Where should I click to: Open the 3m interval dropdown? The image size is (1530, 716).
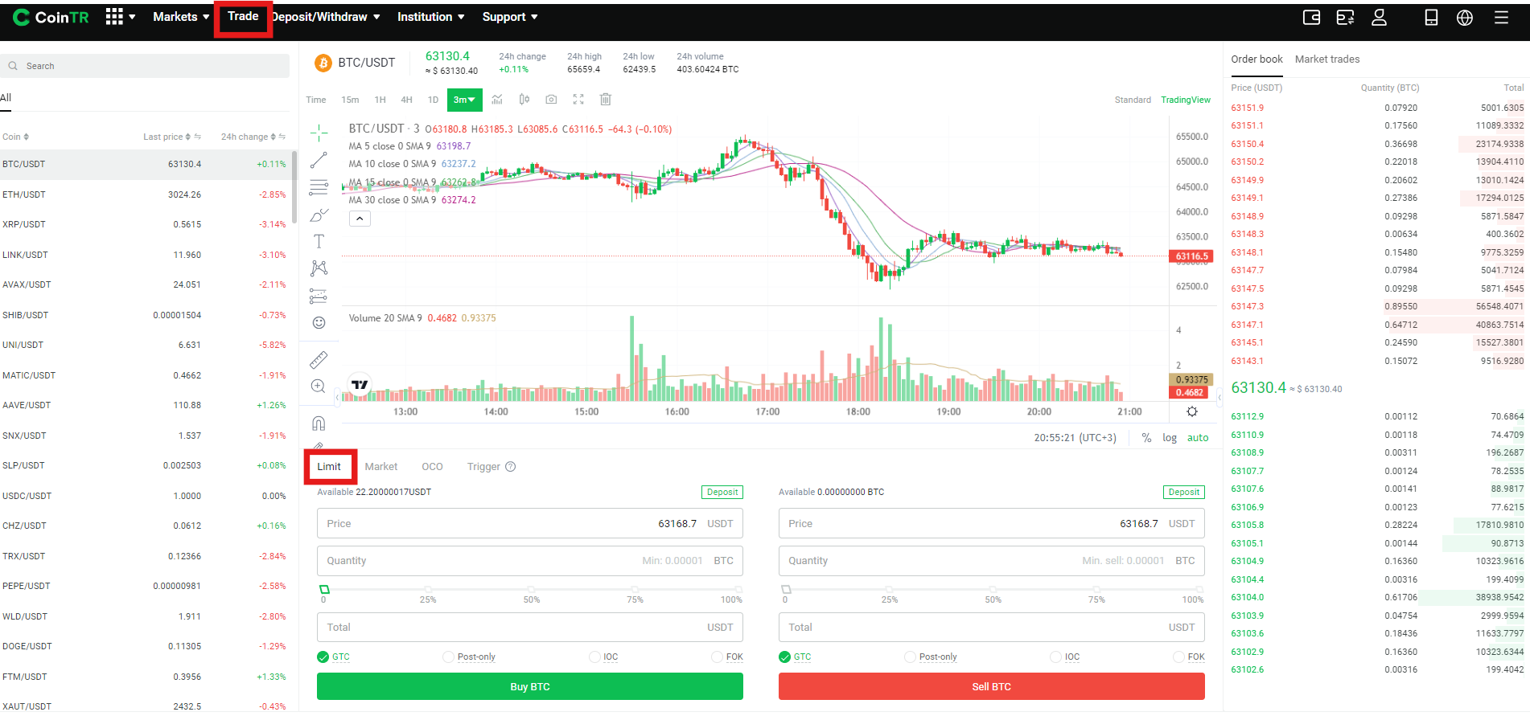click(464, 100)
